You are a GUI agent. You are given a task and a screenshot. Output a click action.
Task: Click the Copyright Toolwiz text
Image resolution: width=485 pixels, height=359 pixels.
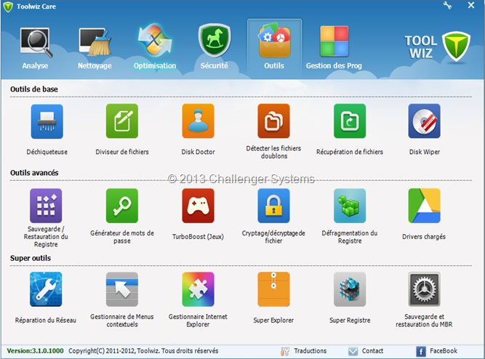pos(143,351)
